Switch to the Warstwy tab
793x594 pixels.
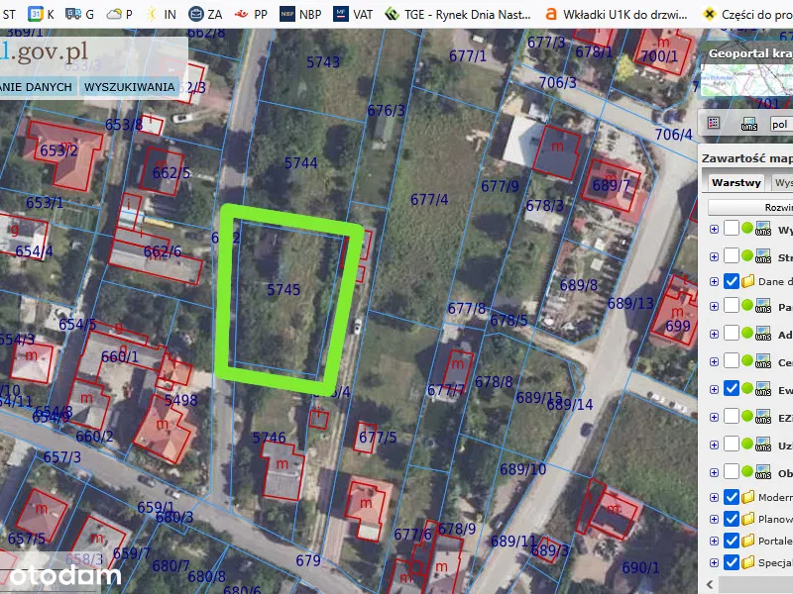[736, 183]
